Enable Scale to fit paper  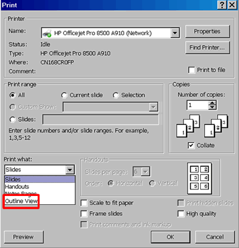pos(84,203)
